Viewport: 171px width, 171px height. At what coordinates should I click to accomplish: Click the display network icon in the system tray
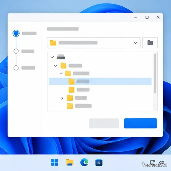(152, 162)
